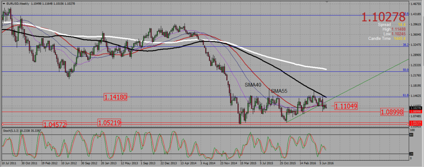
Task: Click the Candle Time readout
Action: click(387, 39)
